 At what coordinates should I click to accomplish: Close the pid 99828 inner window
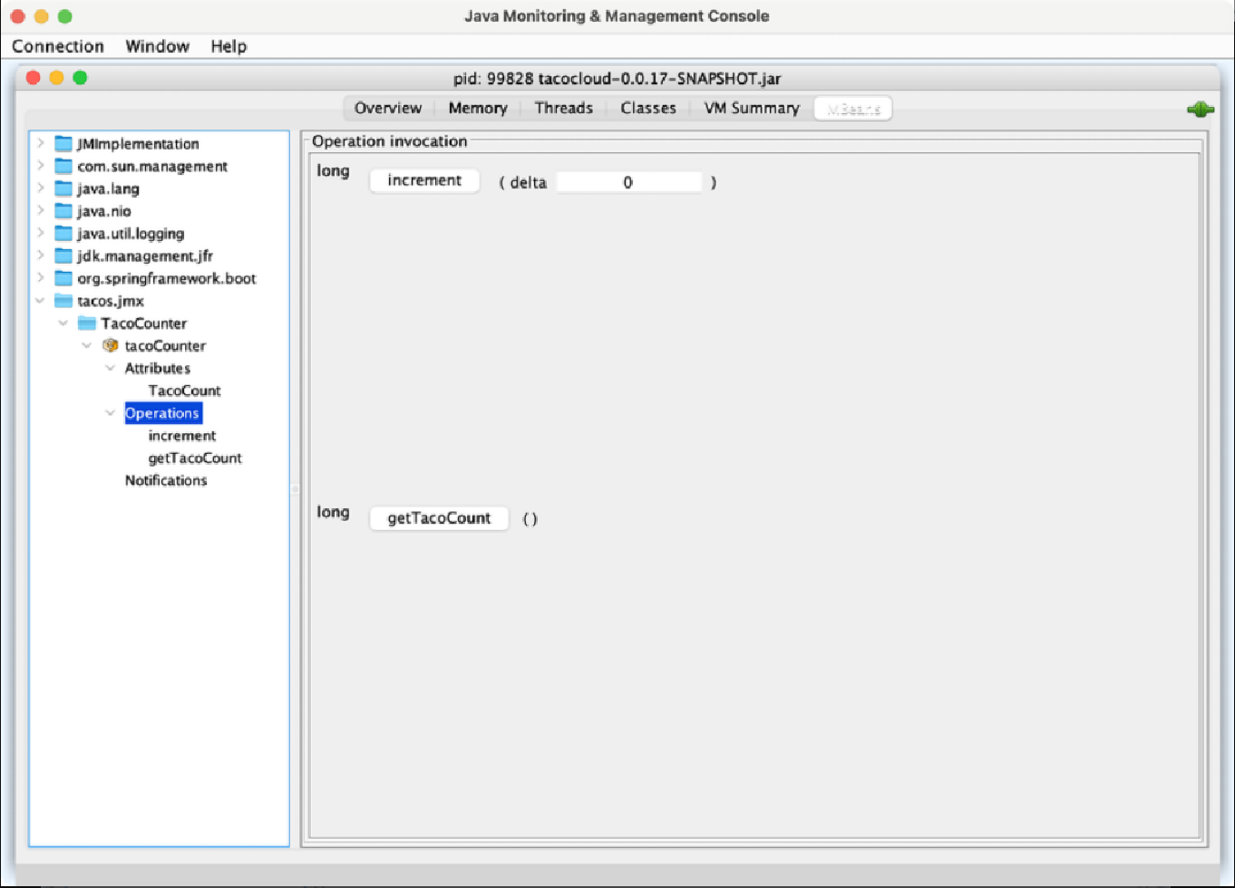[34, 78]
